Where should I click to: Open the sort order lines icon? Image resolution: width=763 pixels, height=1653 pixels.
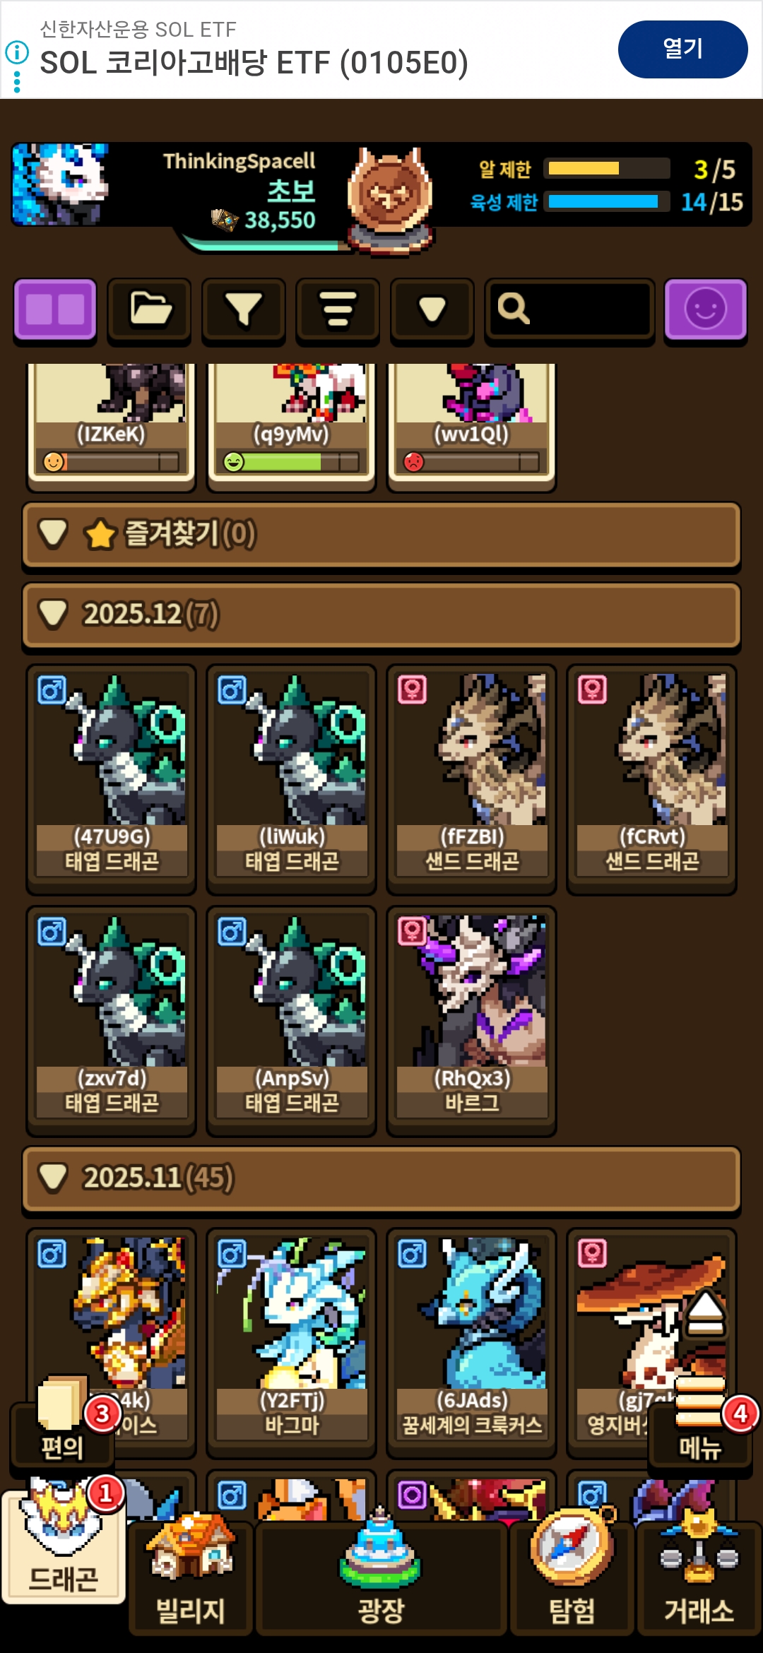tap(338, 309)
